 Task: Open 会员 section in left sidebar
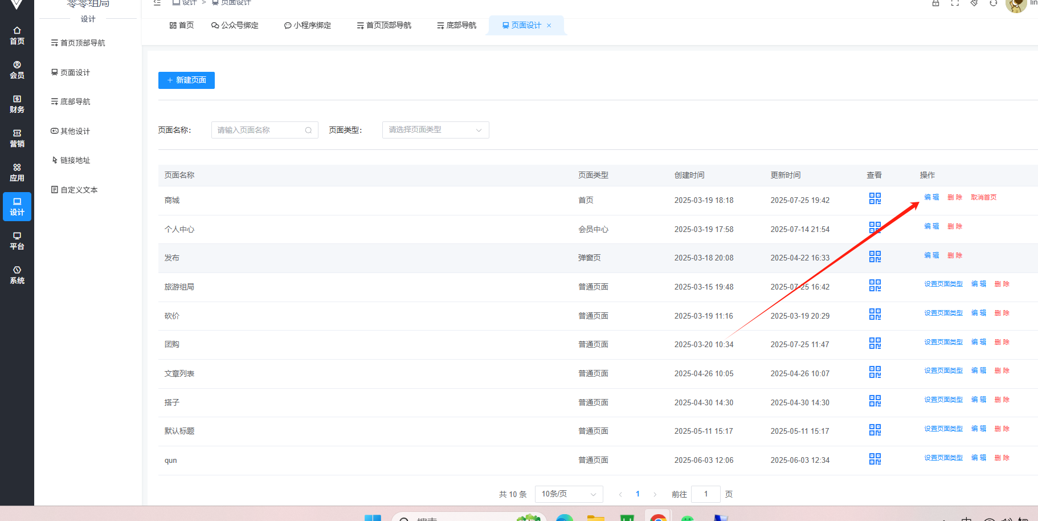(17, 70)
